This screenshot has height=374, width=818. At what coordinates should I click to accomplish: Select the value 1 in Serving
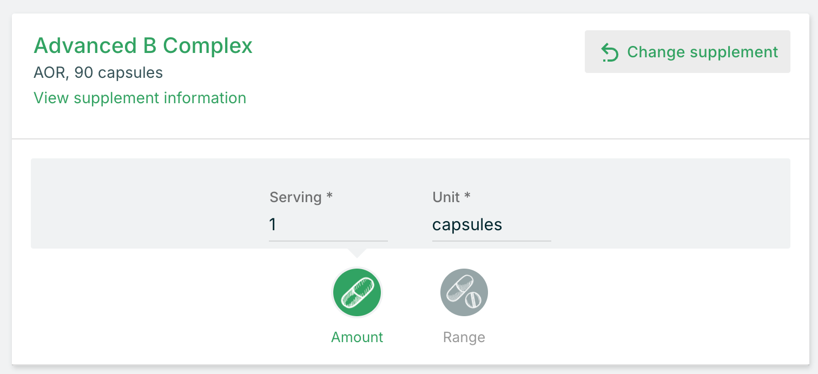(273, 224)
